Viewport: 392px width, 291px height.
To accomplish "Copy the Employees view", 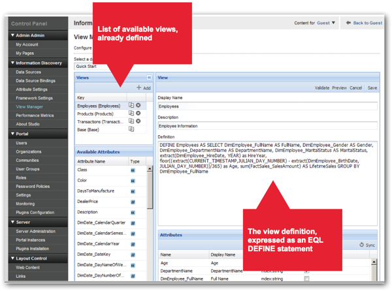I will click(131, 105).
